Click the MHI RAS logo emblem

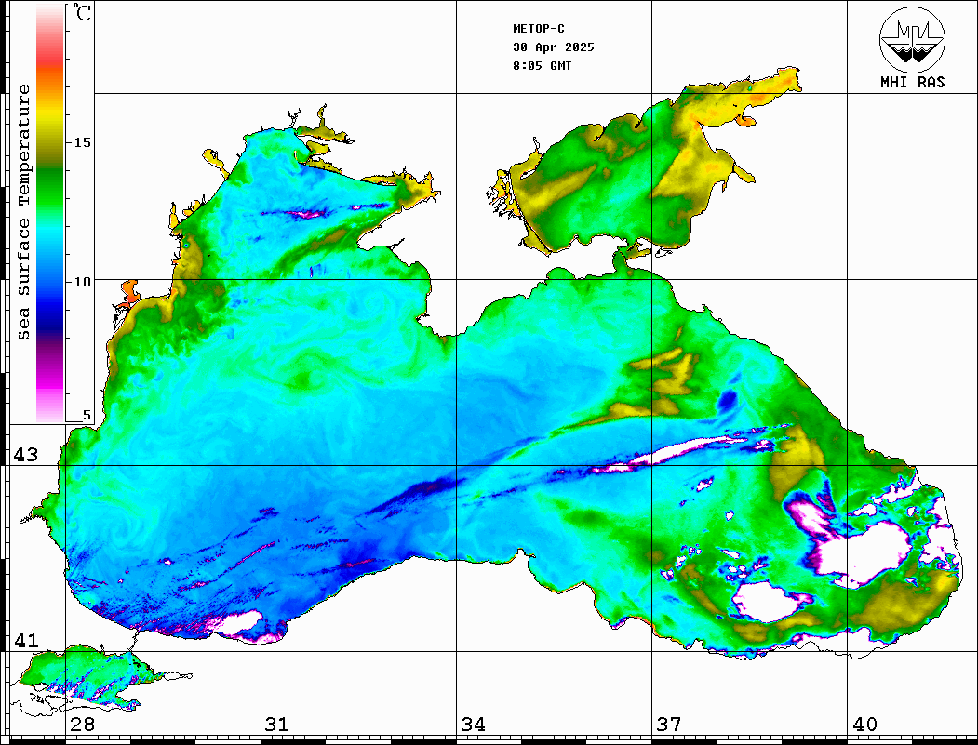[912, 39]
